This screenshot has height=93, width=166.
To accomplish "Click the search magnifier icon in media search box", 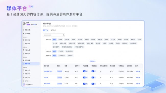I will (x=64, y=35).
